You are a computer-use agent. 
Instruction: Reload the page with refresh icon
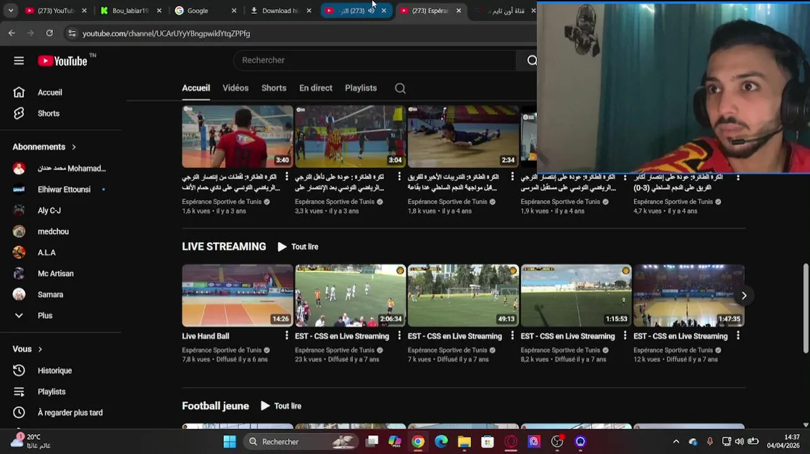click(x=49, y=33)
